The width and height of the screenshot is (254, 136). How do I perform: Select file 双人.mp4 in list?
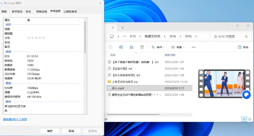149,88
